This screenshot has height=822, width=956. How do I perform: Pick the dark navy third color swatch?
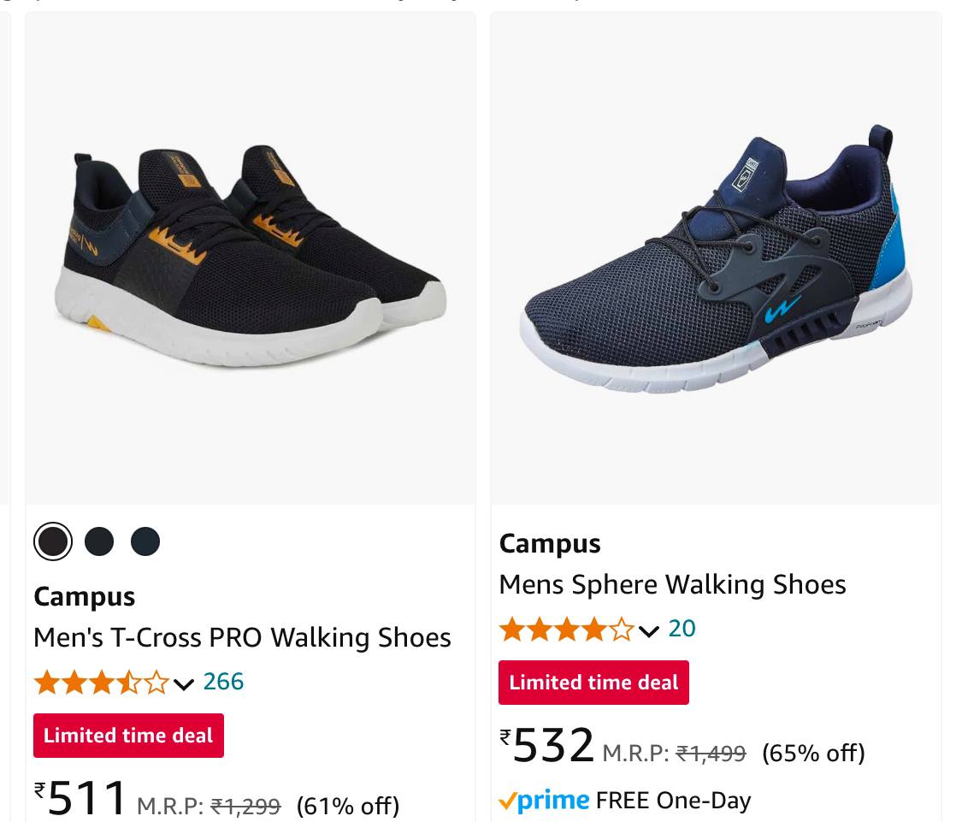point(145,541)
